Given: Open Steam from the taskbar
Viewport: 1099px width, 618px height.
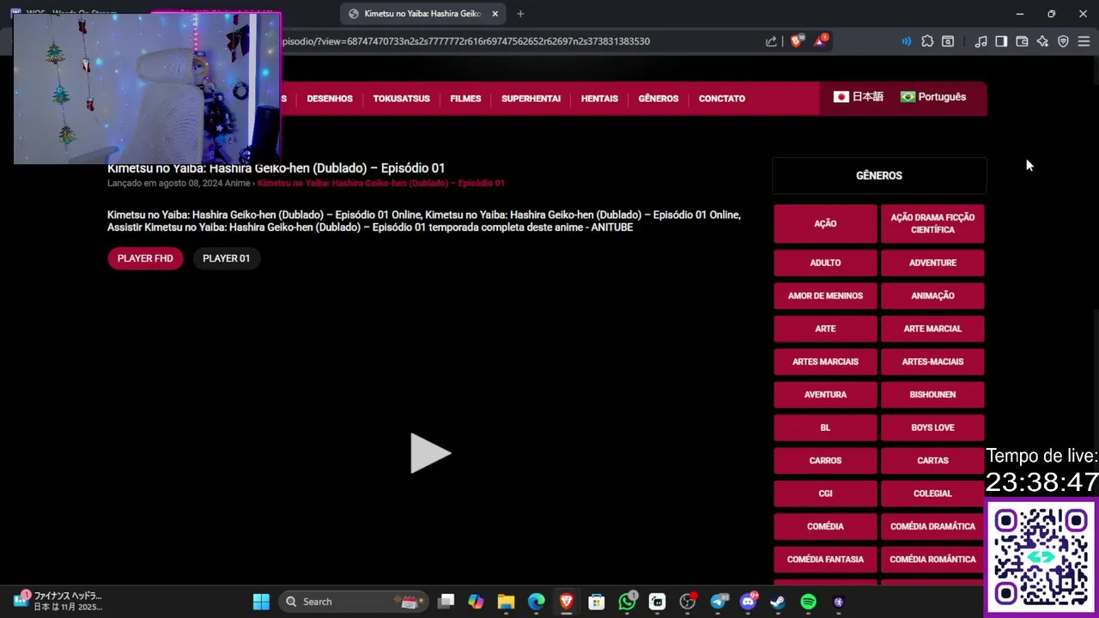Looking at the screenshot, I should (778, 602).
